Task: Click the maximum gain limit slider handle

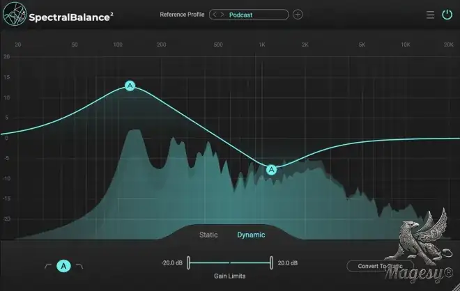Action: coord(271,263)
